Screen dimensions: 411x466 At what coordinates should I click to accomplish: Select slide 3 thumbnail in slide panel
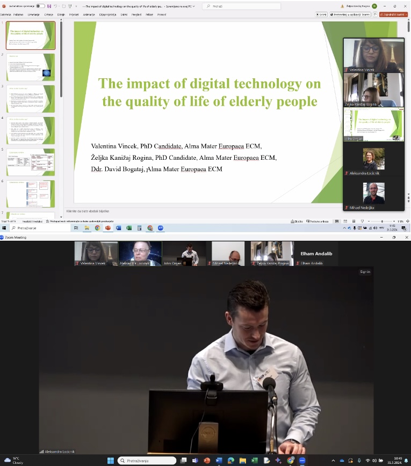click(31, 99)
